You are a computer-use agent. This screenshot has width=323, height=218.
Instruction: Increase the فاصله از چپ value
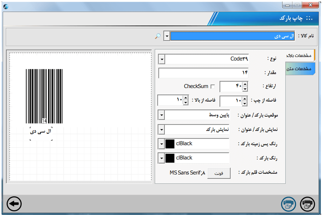[x=245, y=99]
